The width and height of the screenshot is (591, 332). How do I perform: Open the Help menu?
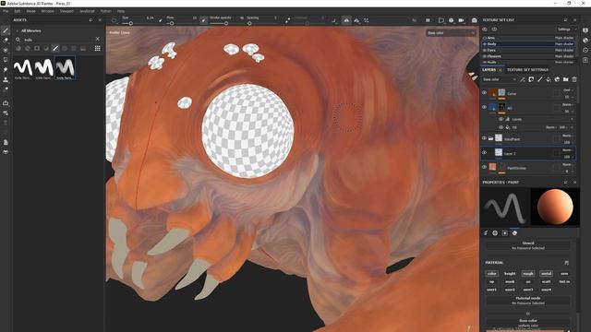click(121, 11)
